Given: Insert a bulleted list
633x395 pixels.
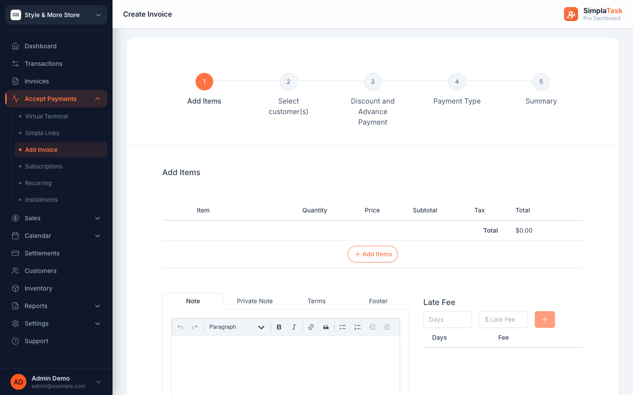Looking at the screenshot, I should pos(343,327).
